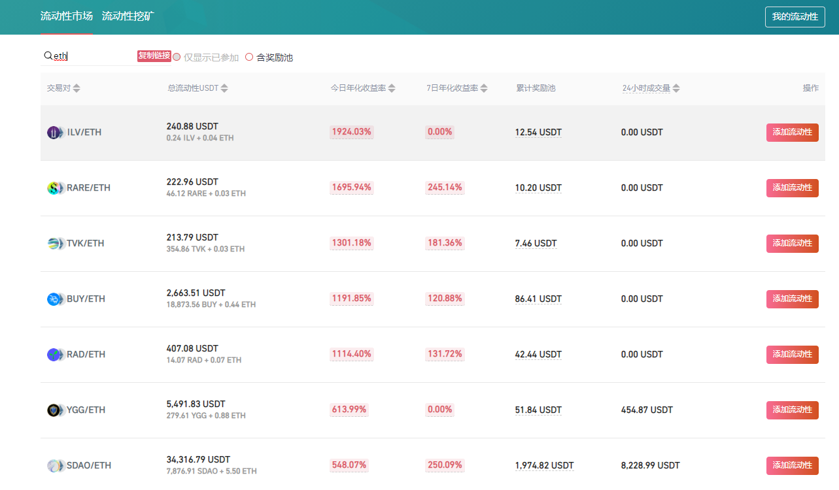
Task: Click the BUY/ETH pair token icon
Action: click(x=56, y=299)
